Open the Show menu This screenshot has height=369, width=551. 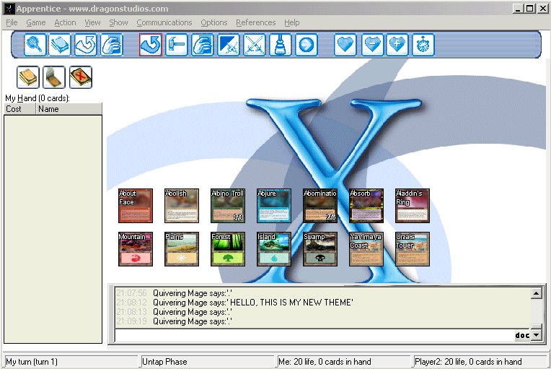coord(118,22)
